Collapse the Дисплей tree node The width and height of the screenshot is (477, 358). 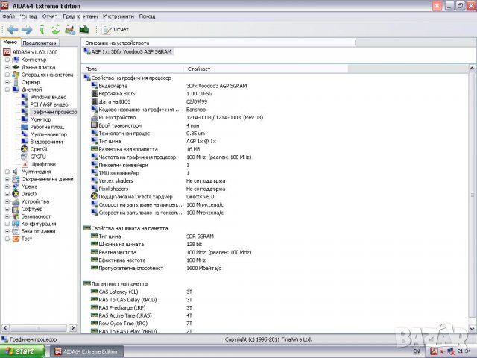pos(7,89)
